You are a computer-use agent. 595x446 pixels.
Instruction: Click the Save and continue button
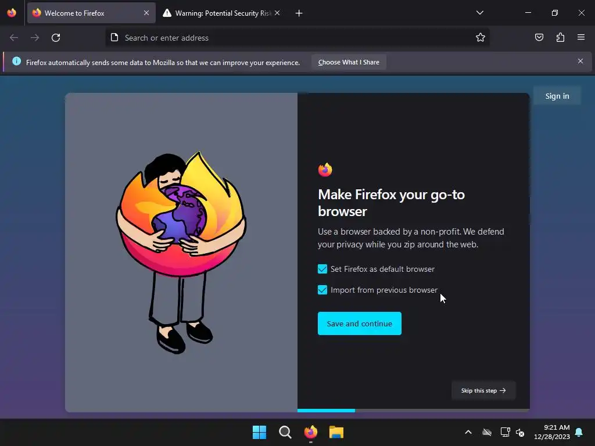359,323
